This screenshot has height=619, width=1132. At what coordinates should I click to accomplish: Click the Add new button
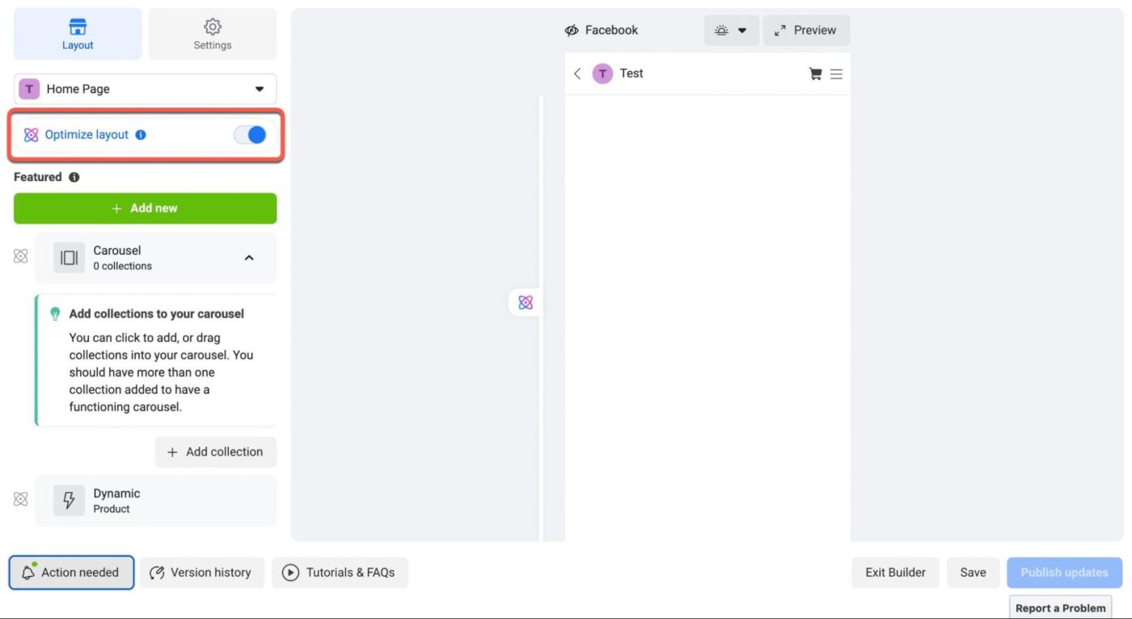click(x=145, y=208)
